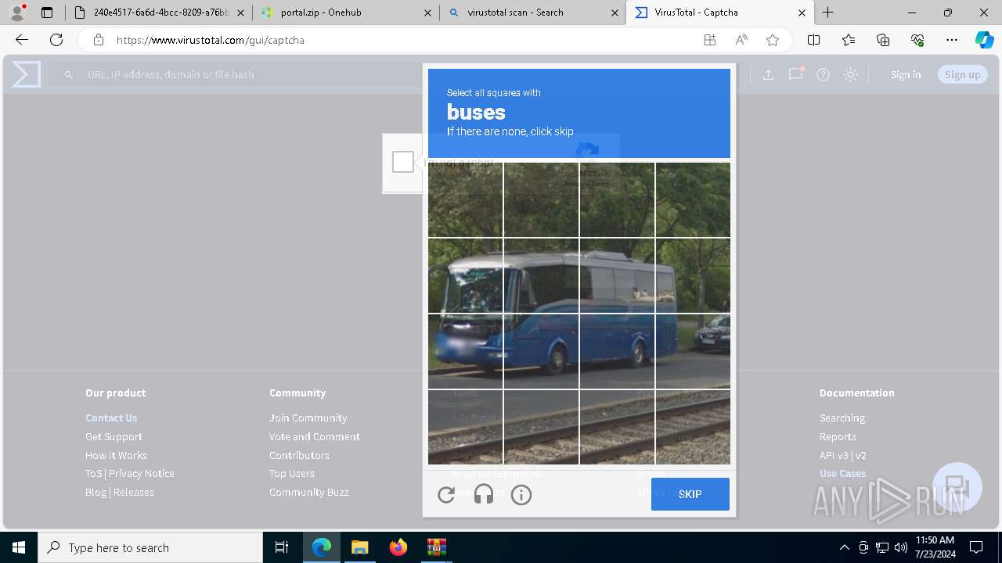
Task: Click the browser profile icon
Action: pos(17,12)
